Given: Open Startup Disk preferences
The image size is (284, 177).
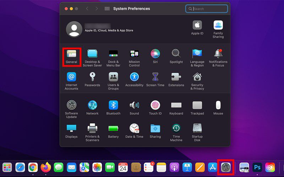Looking at the screenshot, I should coord(197,132).
